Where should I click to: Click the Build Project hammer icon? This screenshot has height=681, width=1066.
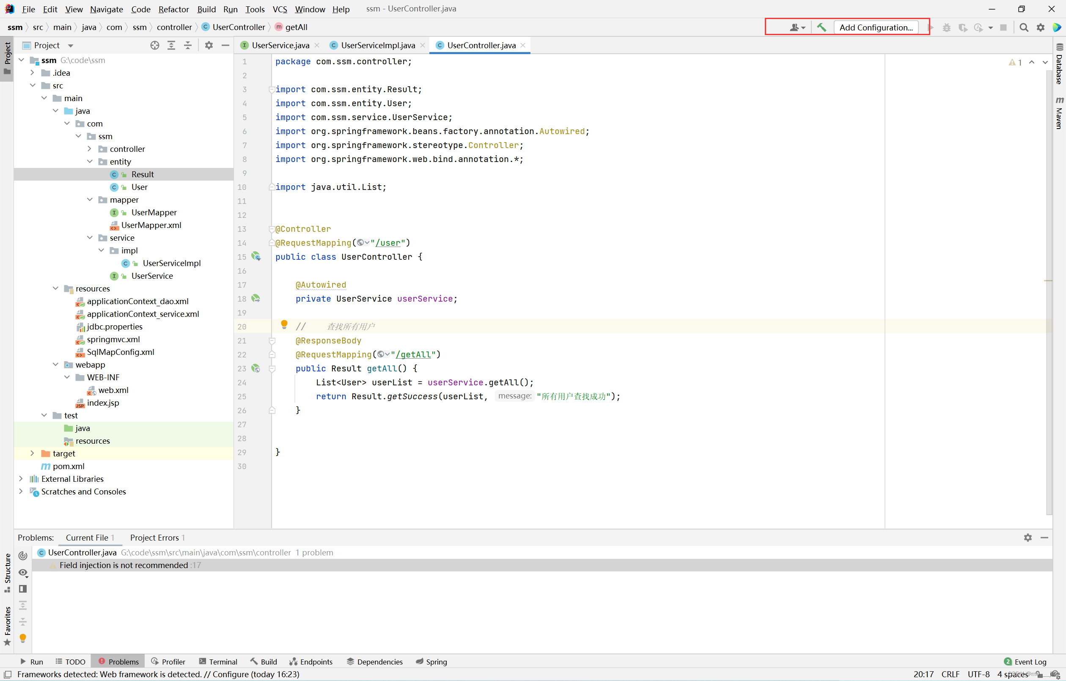[x=821, y=27]
